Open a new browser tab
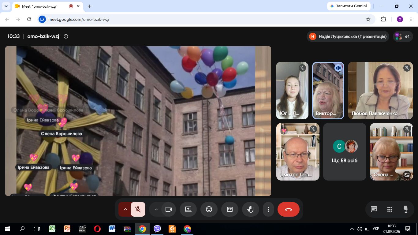 [89, 6]
